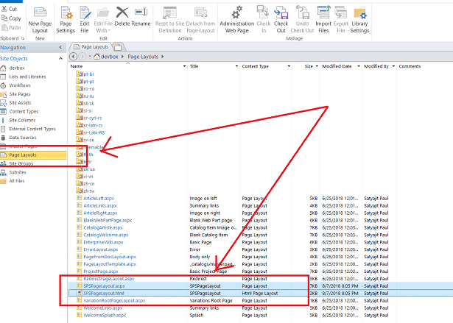Select RedirectPageLayout.aspx file
Screen dimensions: 453x323
coord(108,279)
